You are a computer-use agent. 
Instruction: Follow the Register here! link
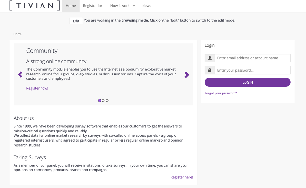click(x=182, y=177)
